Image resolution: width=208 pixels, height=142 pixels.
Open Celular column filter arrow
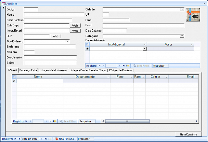[x=167, y=77]
